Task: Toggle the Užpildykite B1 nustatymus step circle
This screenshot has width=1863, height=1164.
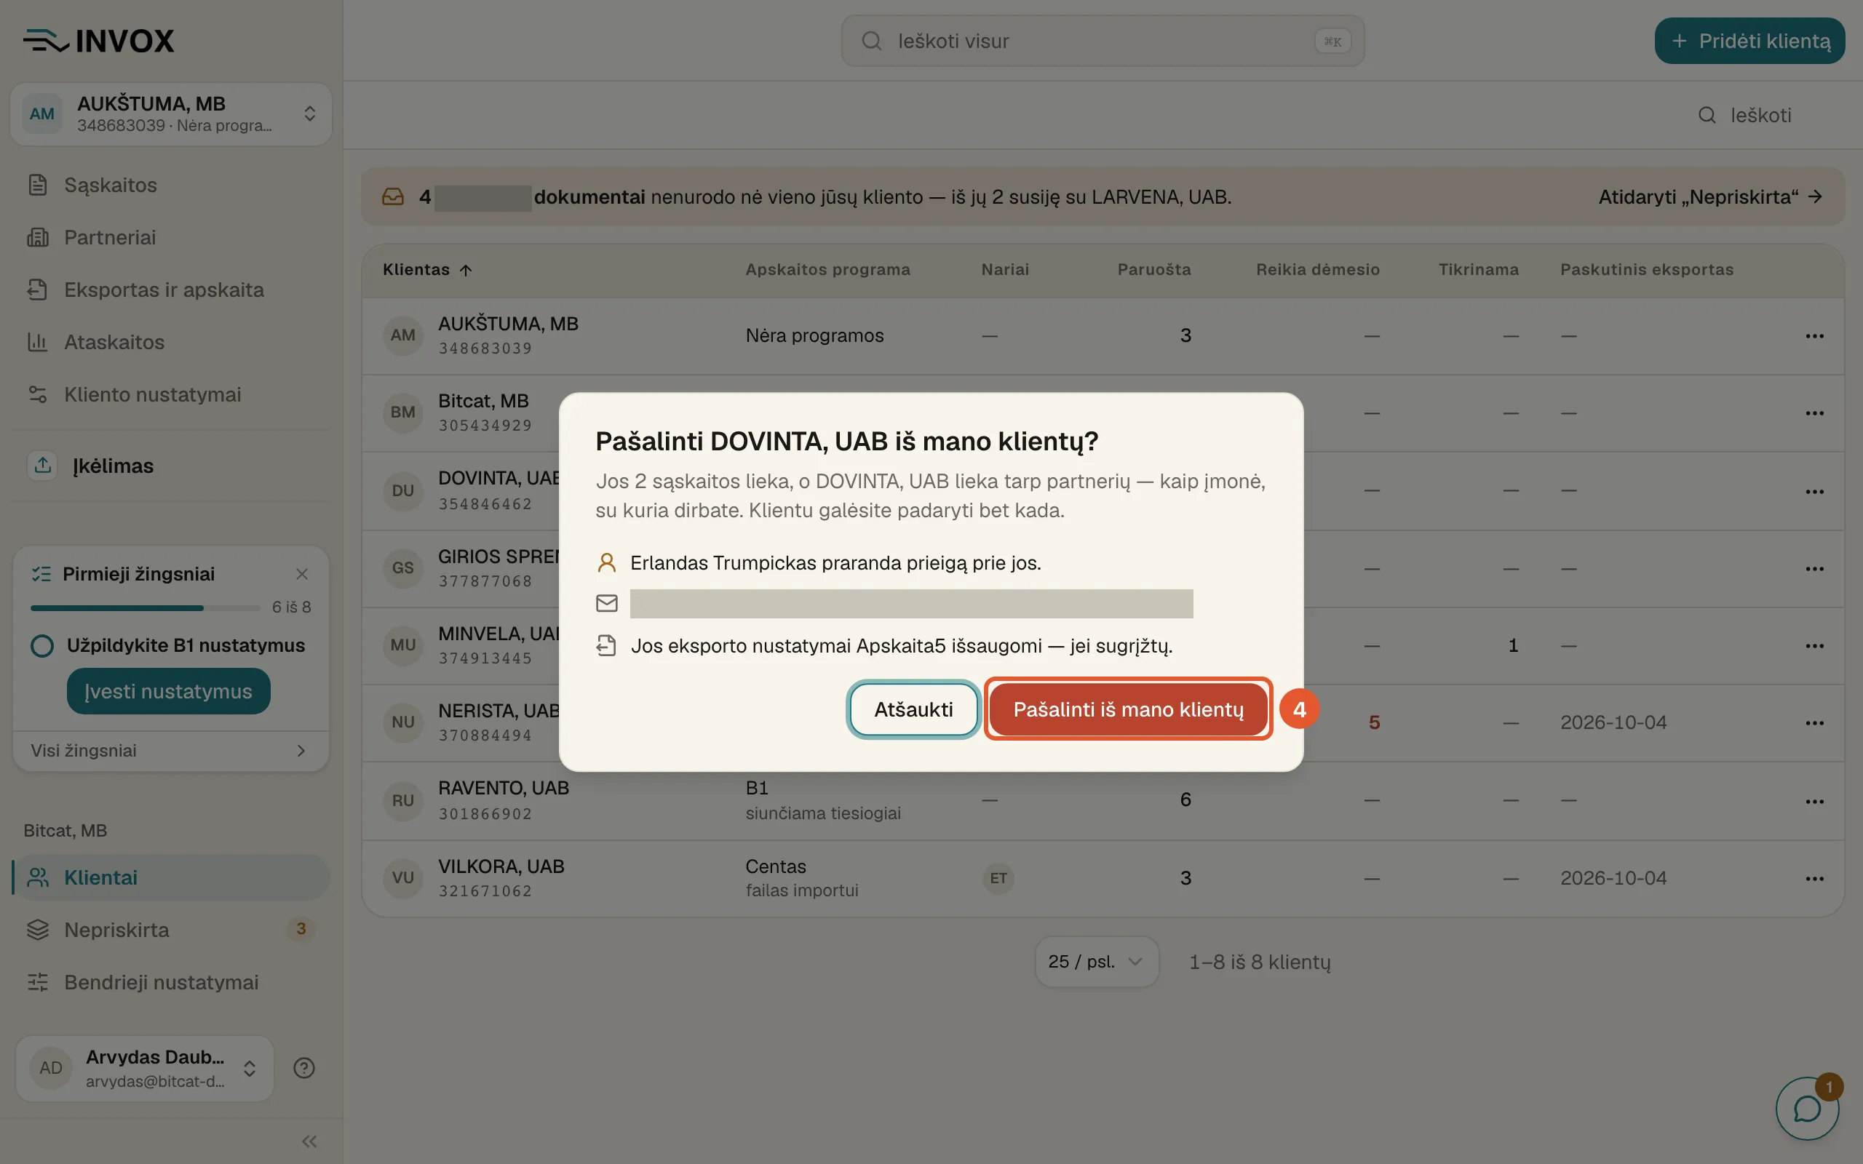Action: [42, 646]
